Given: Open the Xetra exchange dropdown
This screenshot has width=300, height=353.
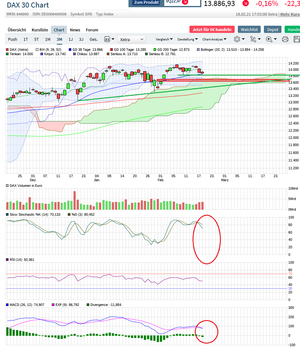Looking at the screenshot, I should pyautogui.click(x=132, y=40).
